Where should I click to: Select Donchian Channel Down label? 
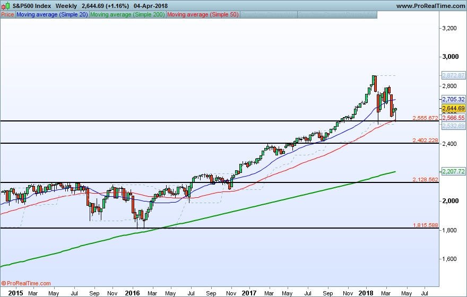[x=337, y=14]
